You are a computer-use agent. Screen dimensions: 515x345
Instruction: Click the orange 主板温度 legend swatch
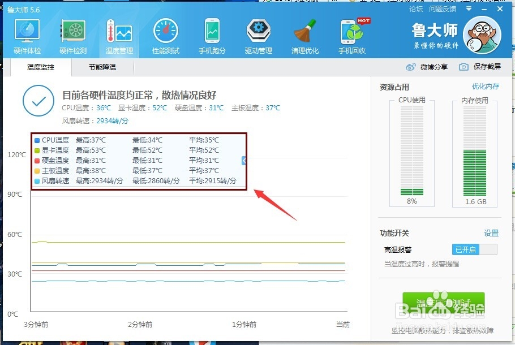[x=37, y=171]
